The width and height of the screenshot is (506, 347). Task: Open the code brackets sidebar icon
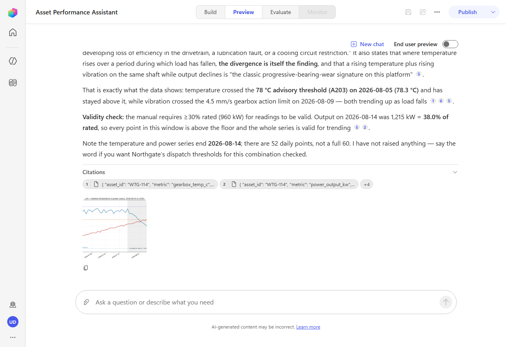pos(13,61)
